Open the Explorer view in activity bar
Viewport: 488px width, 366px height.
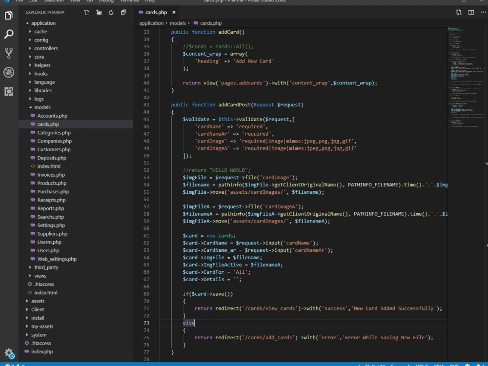coord(8,15)
